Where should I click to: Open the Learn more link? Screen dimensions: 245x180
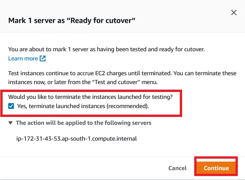click(x=23, y=58)
